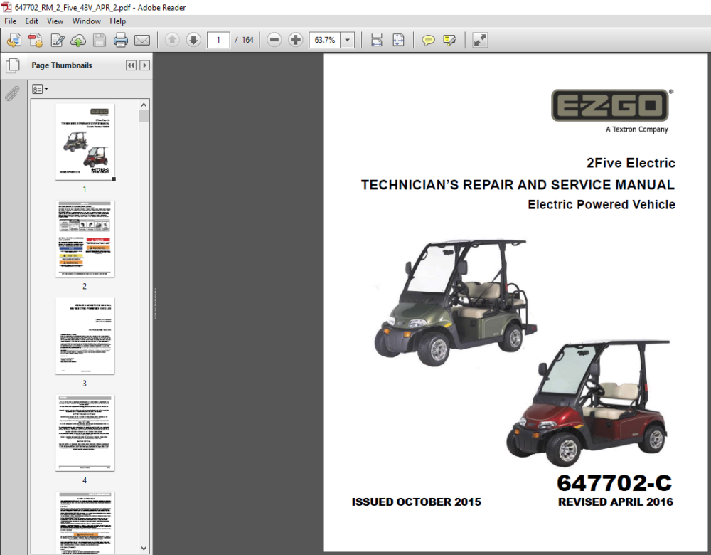Click the red golf cart image
The width and height of the screenshot is (711, 555).
click(588, 403)
